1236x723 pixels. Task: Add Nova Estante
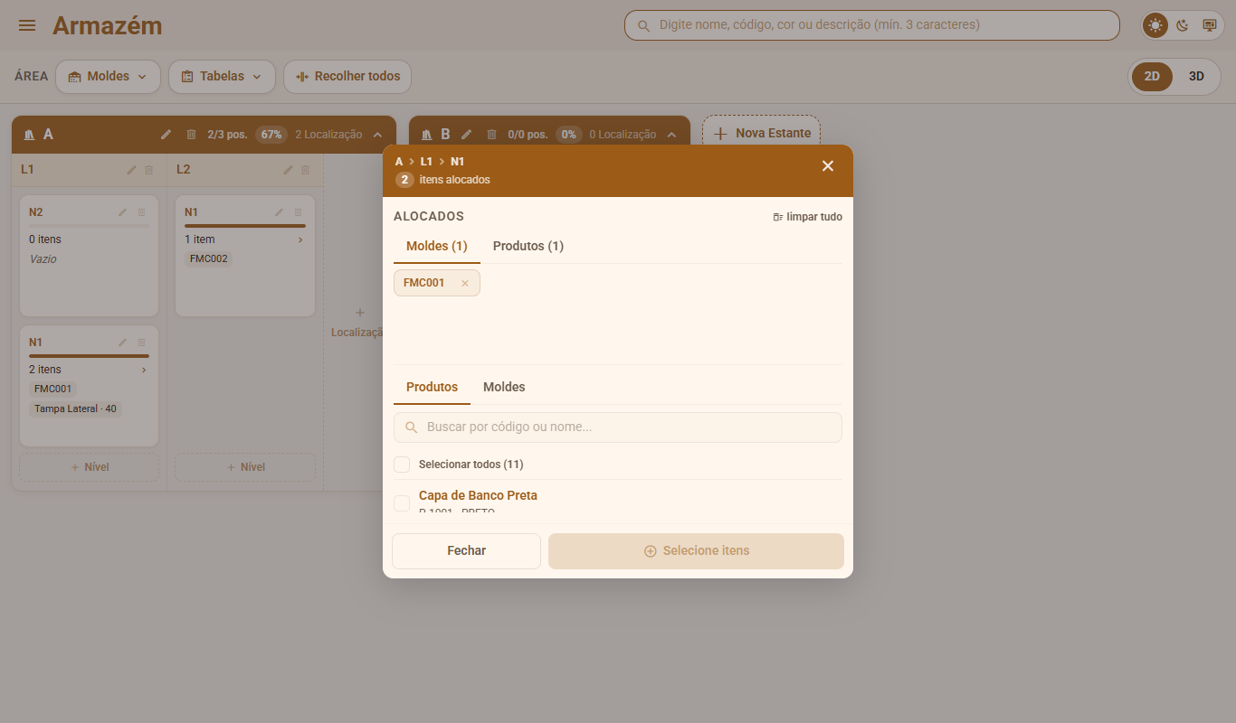pyautogui.click(x=761, y=133)
